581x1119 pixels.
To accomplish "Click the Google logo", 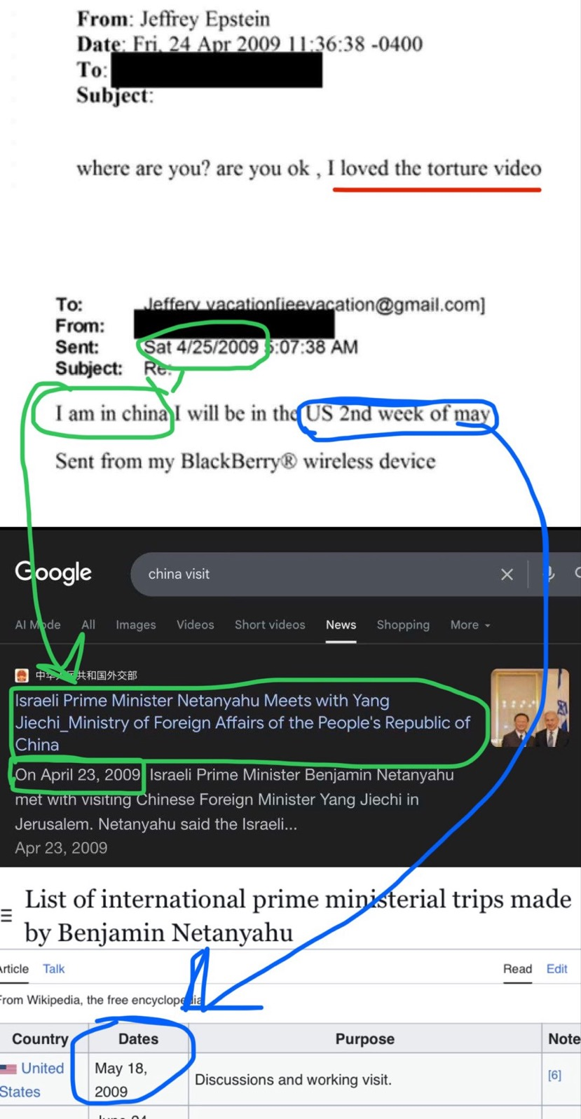I will 53,573.
